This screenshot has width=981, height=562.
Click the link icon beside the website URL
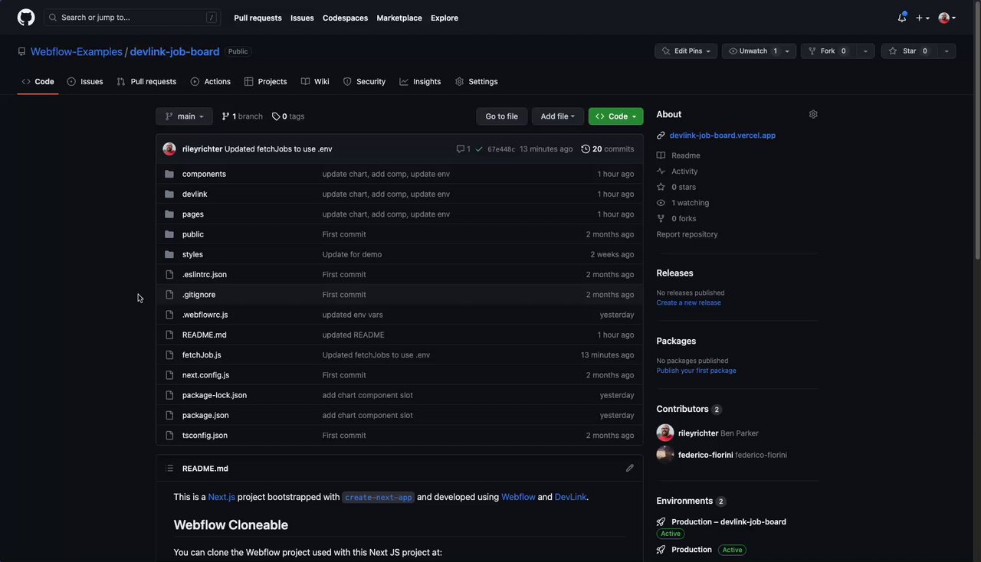[x=661, y=136]
